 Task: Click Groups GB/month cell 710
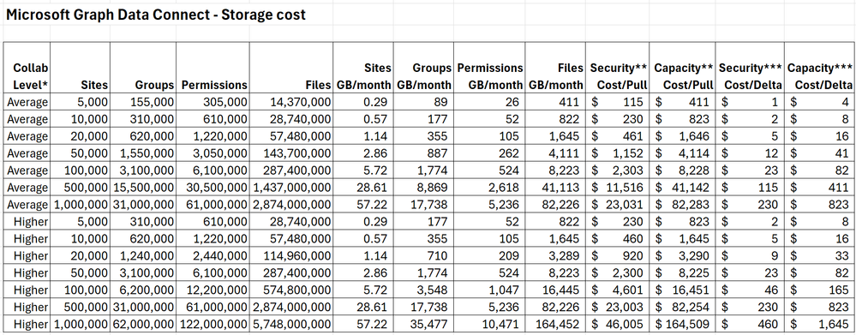423,256
